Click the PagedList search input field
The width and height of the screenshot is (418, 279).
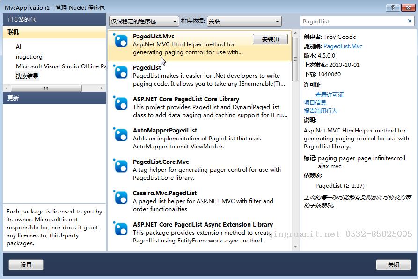[x=353, y=22]
